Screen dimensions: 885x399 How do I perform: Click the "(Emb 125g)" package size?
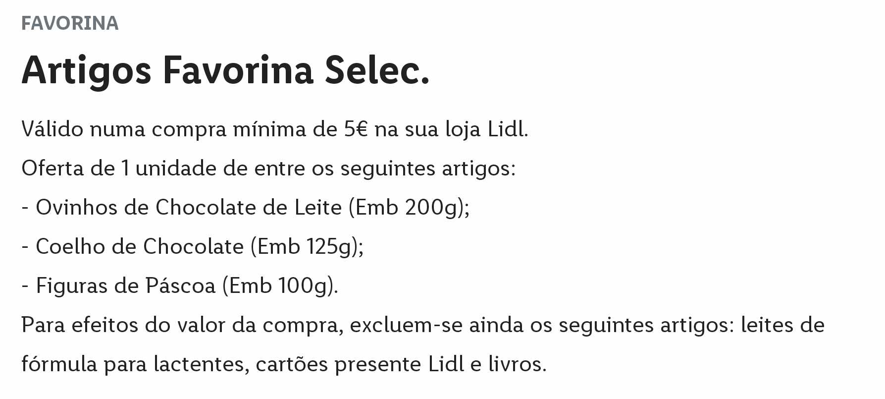(306, 246)
